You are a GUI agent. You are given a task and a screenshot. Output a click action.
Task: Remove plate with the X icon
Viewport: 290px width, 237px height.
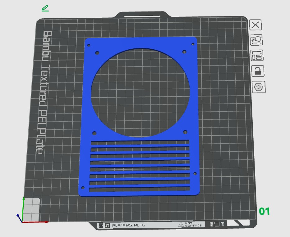point(255,25)
